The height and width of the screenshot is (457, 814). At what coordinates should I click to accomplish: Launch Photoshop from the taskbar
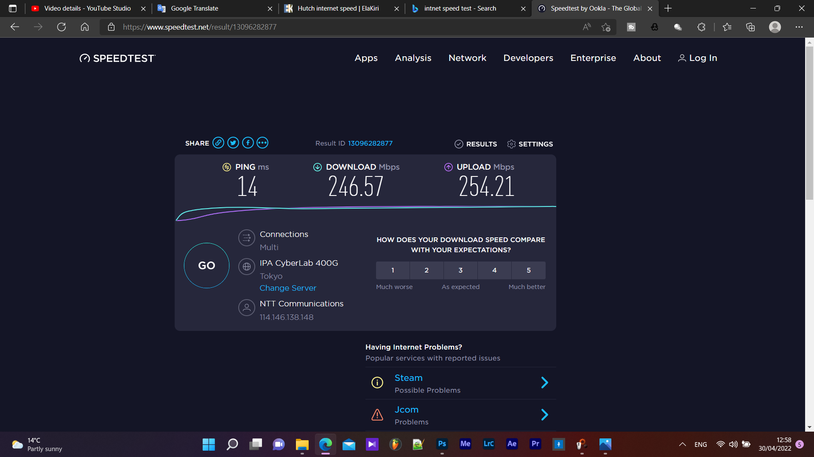(x=442, y=444)
